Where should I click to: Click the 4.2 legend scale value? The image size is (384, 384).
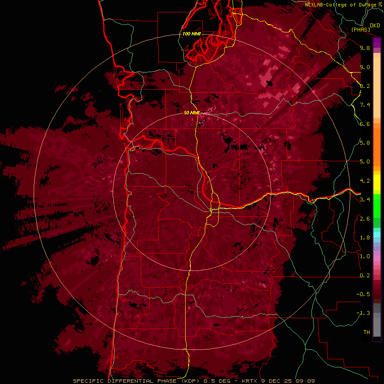365,181
